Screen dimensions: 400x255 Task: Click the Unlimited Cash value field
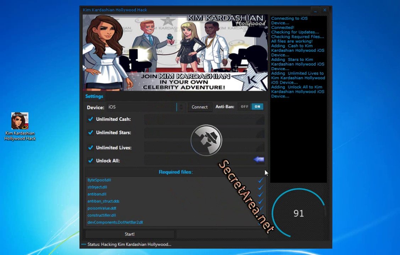[x=204, y=119]
